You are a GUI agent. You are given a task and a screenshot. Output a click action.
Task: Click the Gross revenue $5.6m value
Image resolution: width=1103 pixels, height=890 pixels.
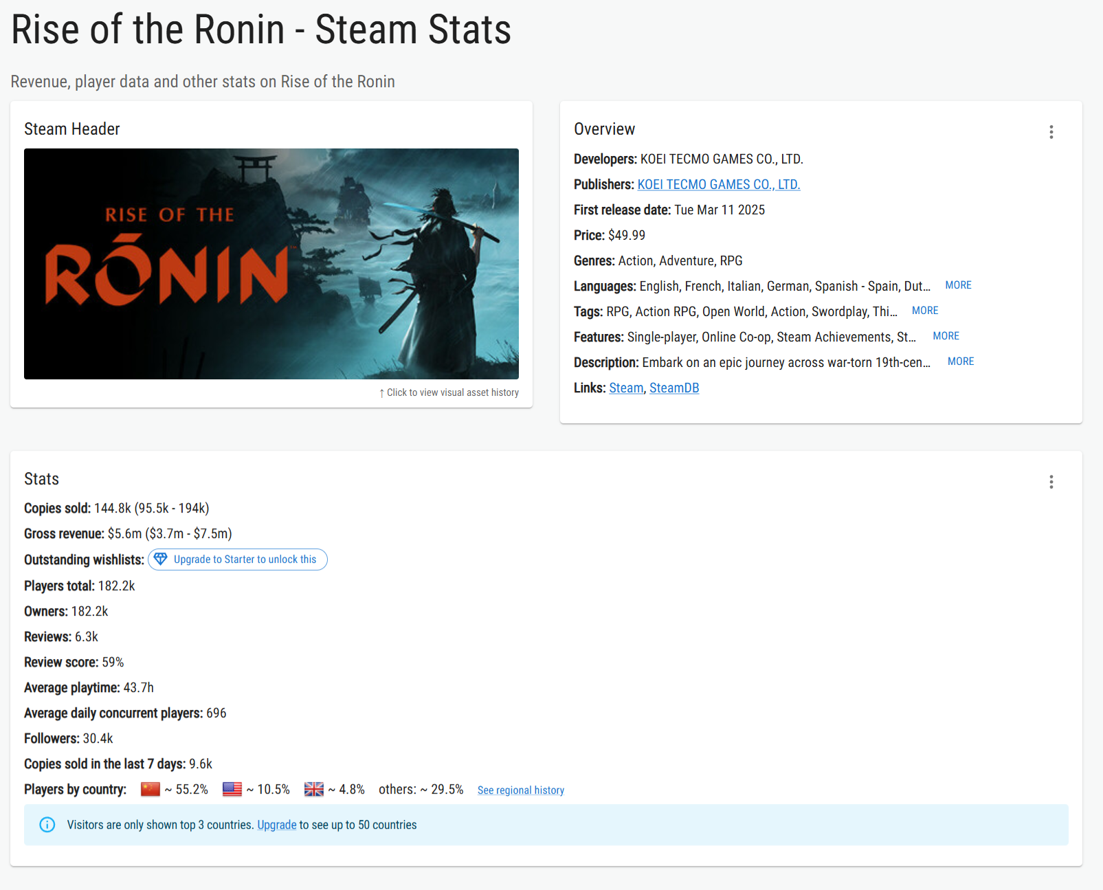click(x=170, y=533)
